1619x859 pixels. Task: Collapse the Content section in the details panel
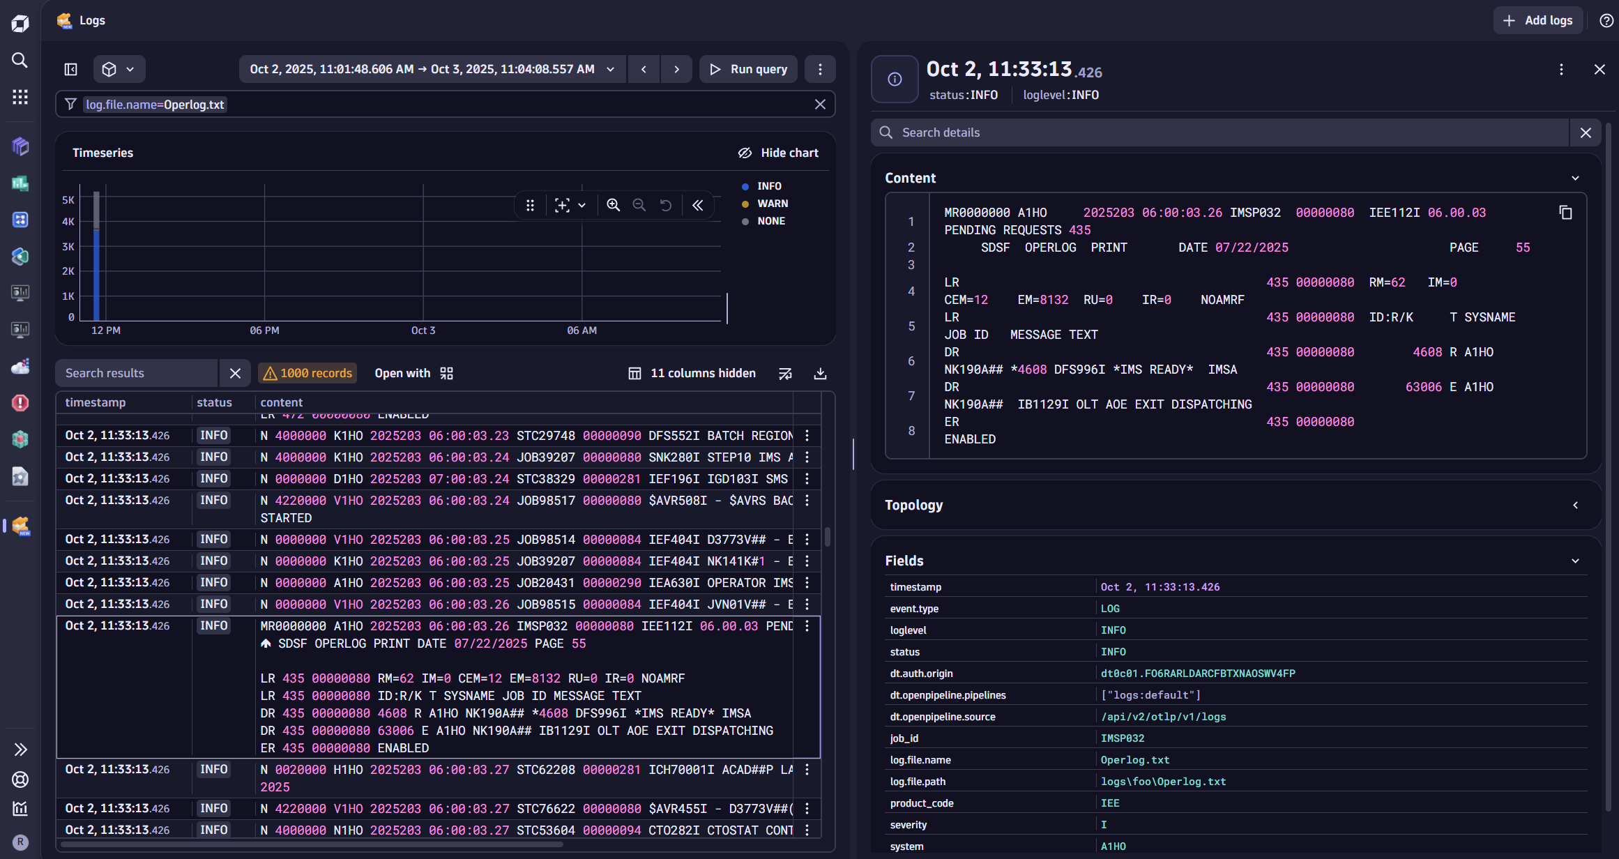point(1575,178)
